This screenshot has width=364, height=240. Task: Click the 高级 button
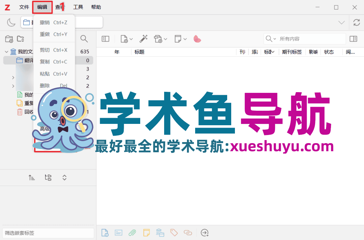[x=45, y=129]
